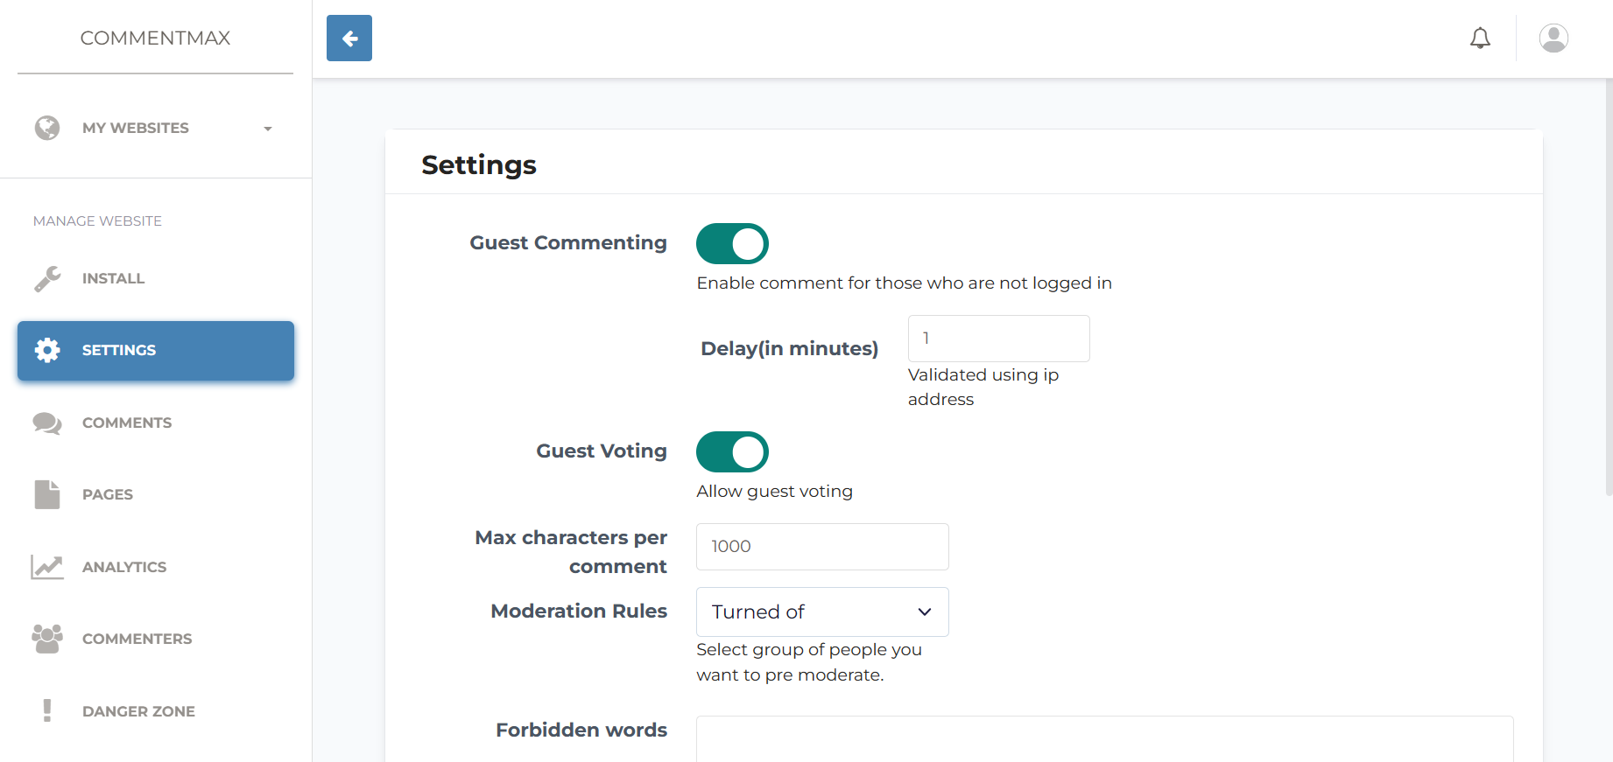Click the globe icon beside My Websites
1613x762 pixels.
tap(47, 128)
